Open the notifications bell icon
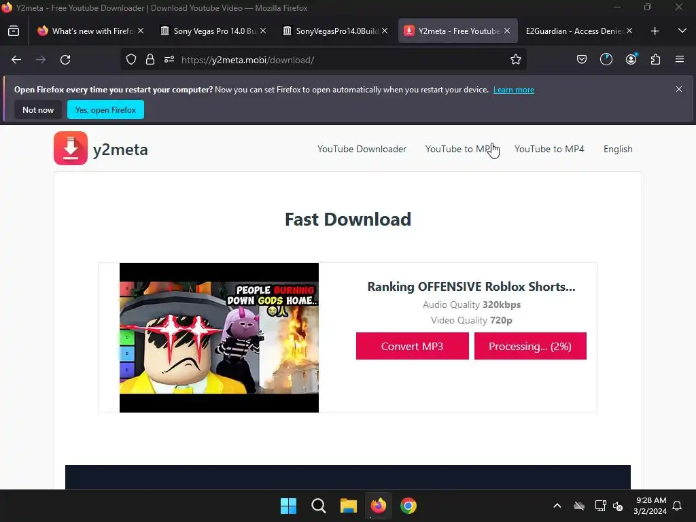 [x=677, y=506]
